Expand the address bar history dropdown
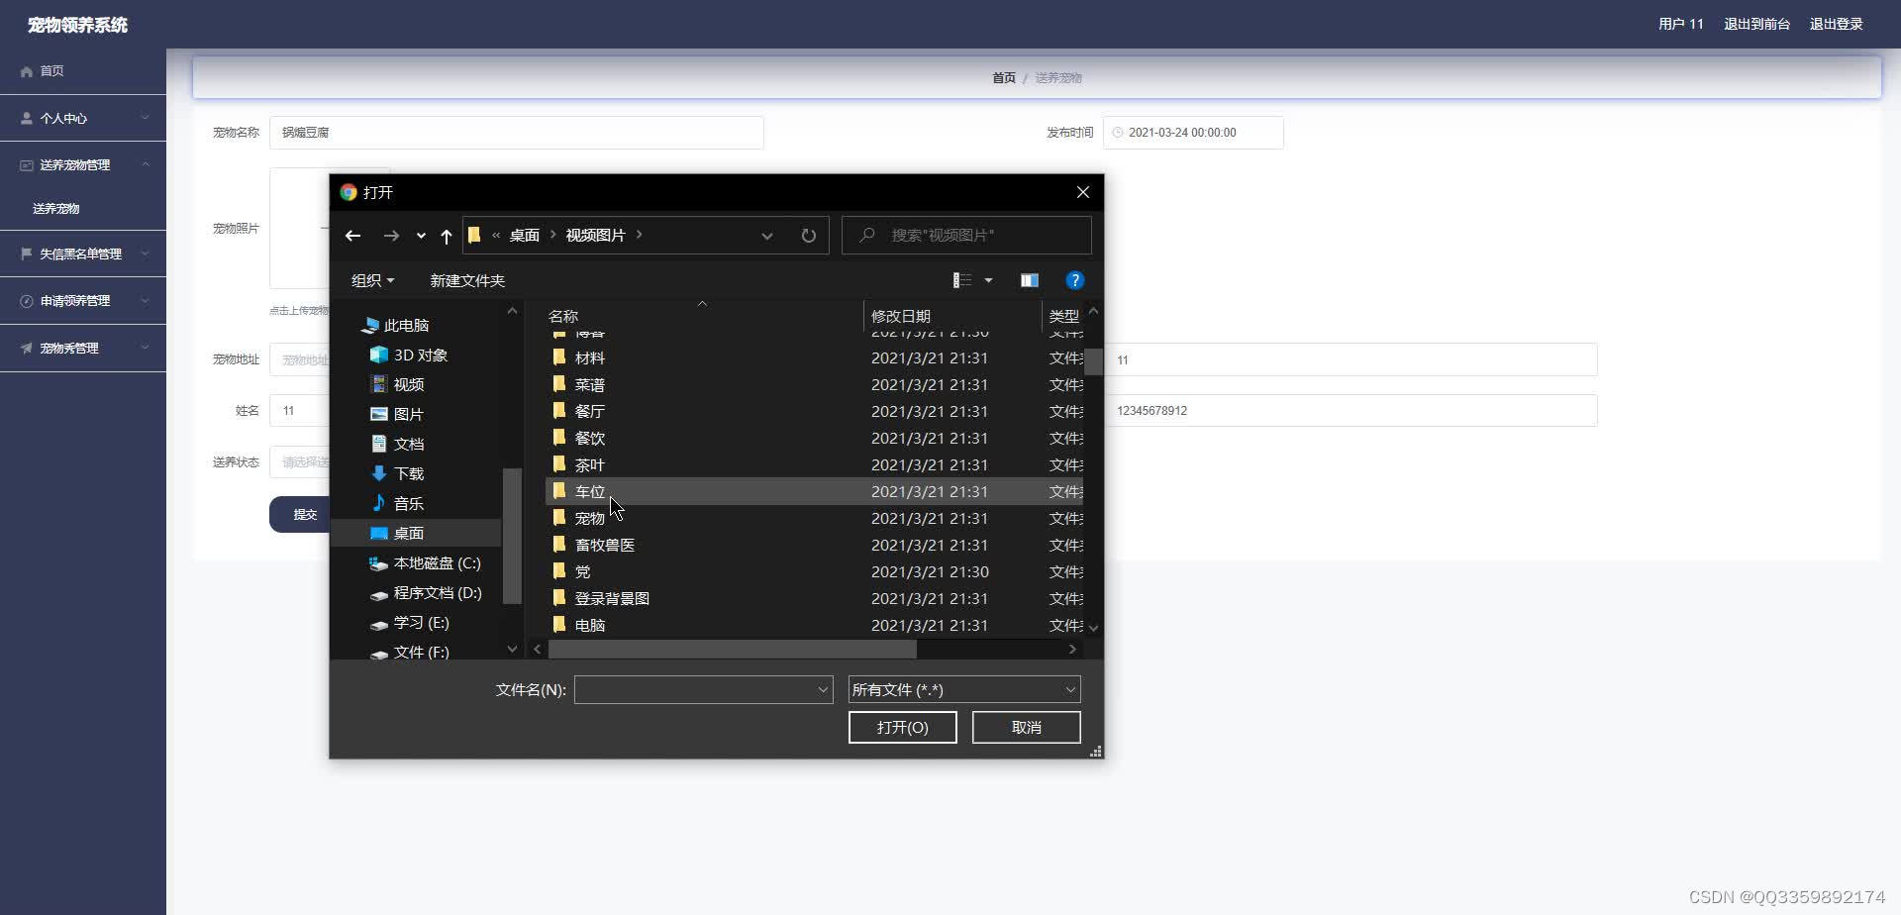This screenshot has width=1901, height=915. pyautogui.click(x=766, y=236)
